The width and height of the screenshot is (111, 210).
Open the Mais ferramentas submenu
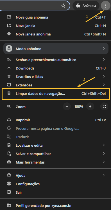56,162
